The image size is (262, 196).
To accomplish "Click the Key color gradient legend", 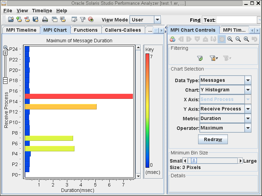I will [x=147, y=110].
